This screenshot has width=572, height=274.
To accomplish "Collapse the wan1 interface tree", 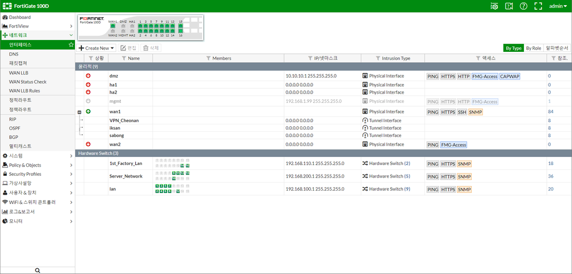I will point(80,112).
